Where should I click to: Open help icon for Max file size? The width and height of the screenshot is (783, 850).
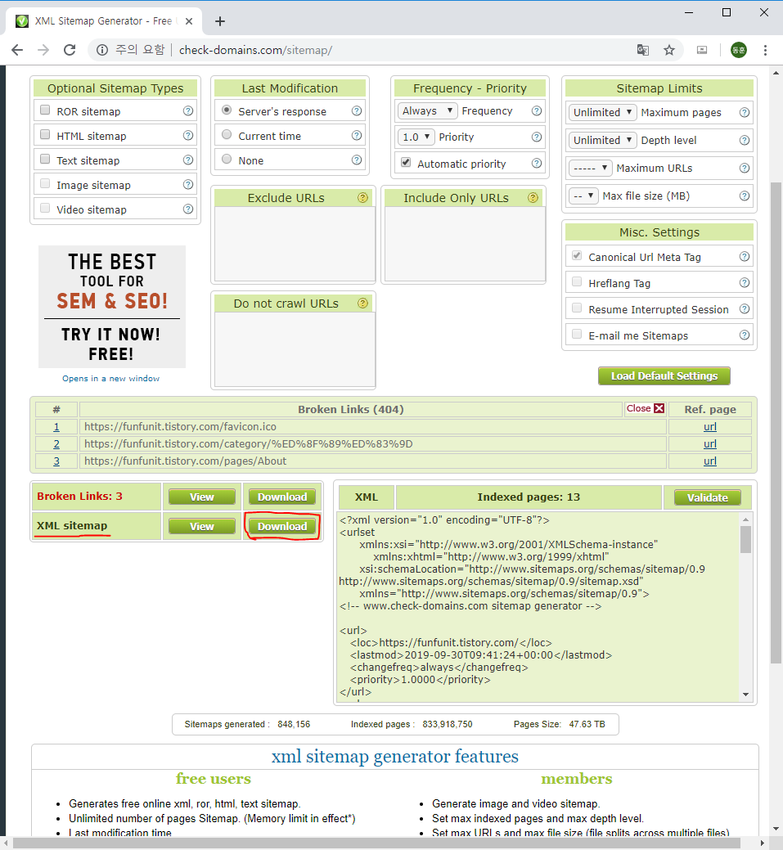(x=745, y=196)
